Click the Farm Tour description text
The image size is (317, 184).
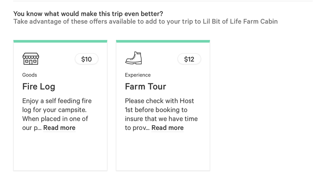pyautogui.click(x=161, y=114)
